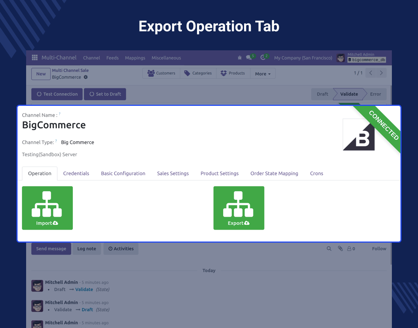Click the Big Commerce channel type value
This screenshot has width=418, height=328.
(78, 142)
